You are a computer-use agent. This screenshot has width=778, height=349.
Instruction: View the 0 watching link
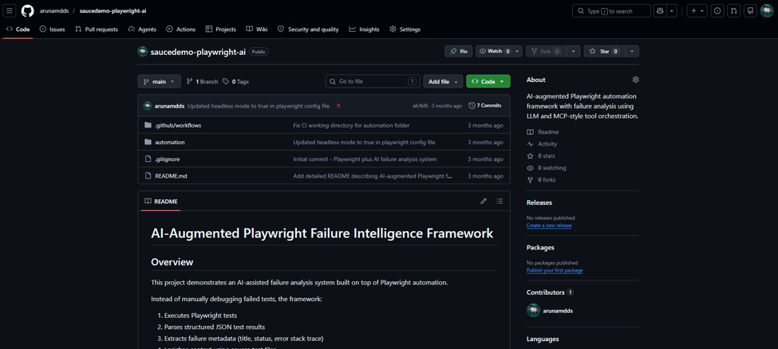pyautogui.click(x=547, y=168)
